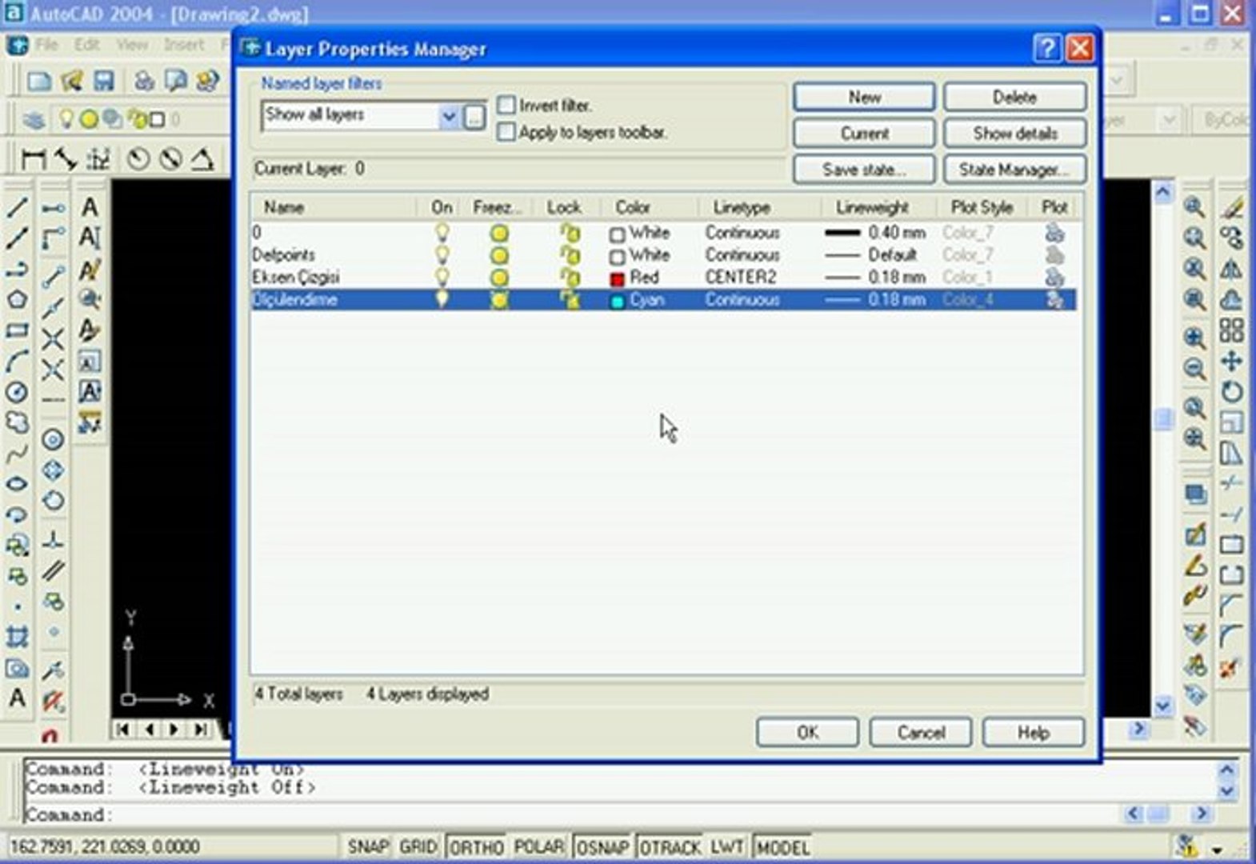Viewport: 1256px width, 864px height.
Task: Click the New drawing icon
Action: click(x=39, y=81)
